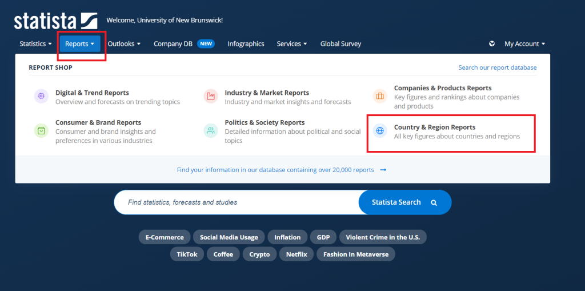The height and width of the screenshot is (291, 585).
Task: Click 'Search our report database' link
Action: 498,67
